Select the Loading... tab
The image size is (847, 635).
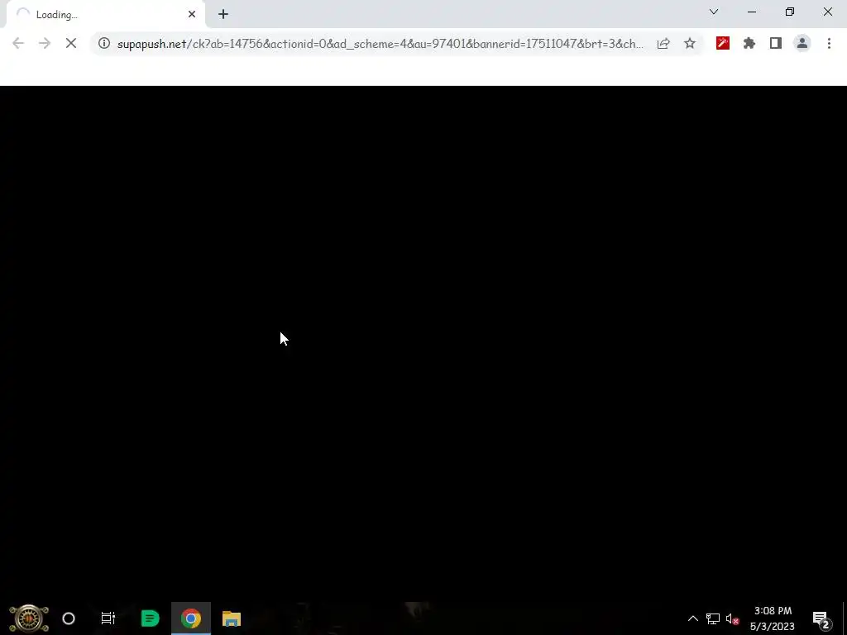pyautogui.click(x=105, y=15)
